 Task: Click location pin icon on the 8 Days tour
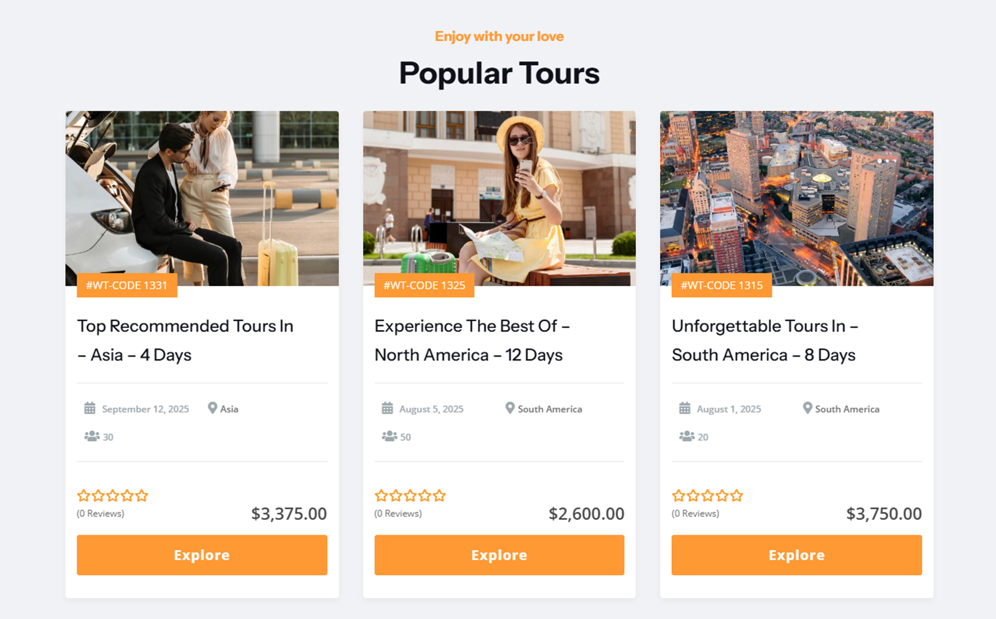(807, 408)
